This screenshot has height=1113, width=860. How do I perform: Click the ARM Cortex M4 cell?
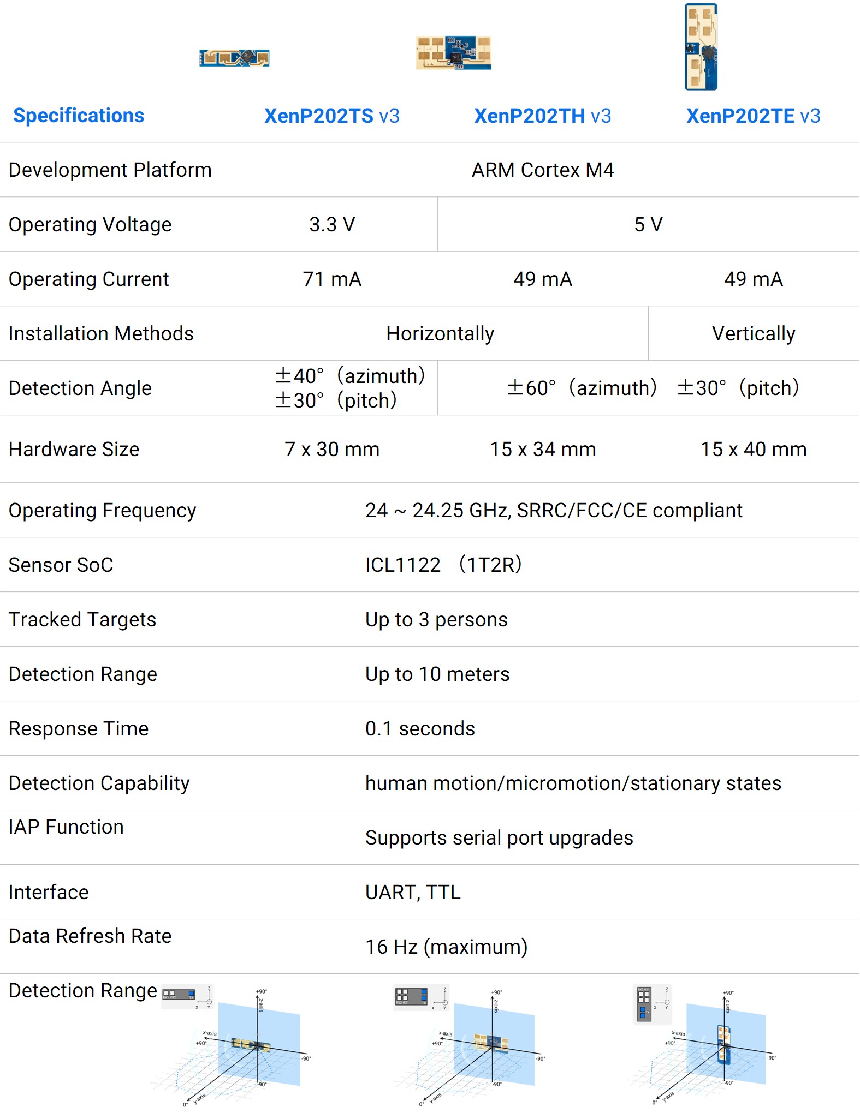[x=543, y=170]
